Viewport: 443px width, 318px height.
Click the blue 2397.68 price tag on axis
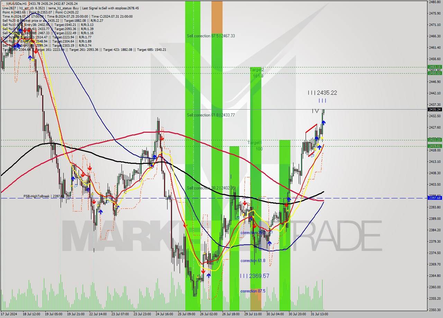click(x=434, y=198)
